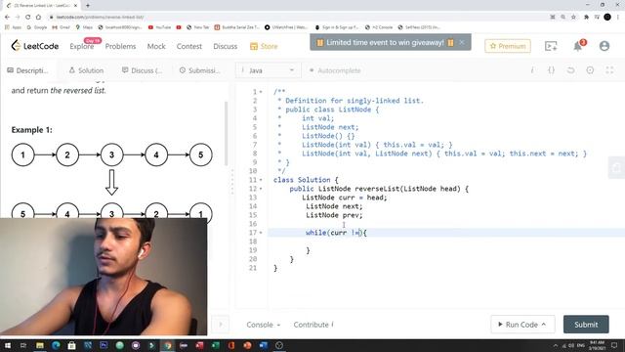625x352 pixels.
Task: Open the Java language dropdown
Action: 268,70
